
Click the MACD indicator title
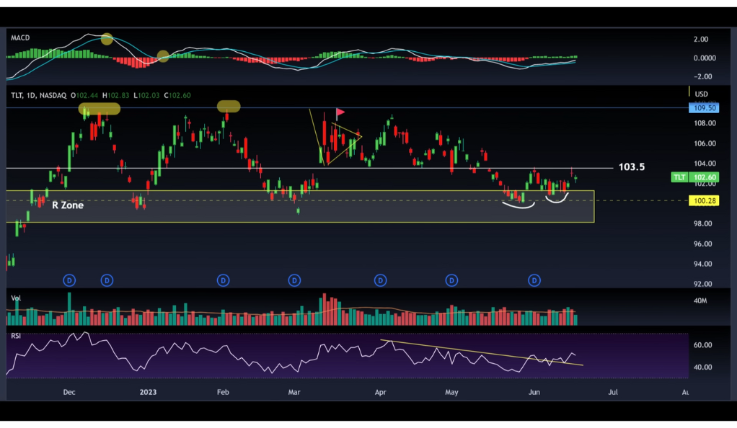point(20,37)
